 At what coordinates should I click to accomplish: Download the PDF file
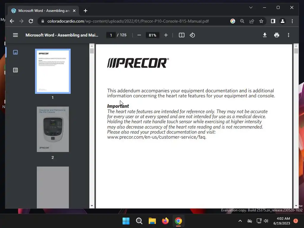point(265,35)
